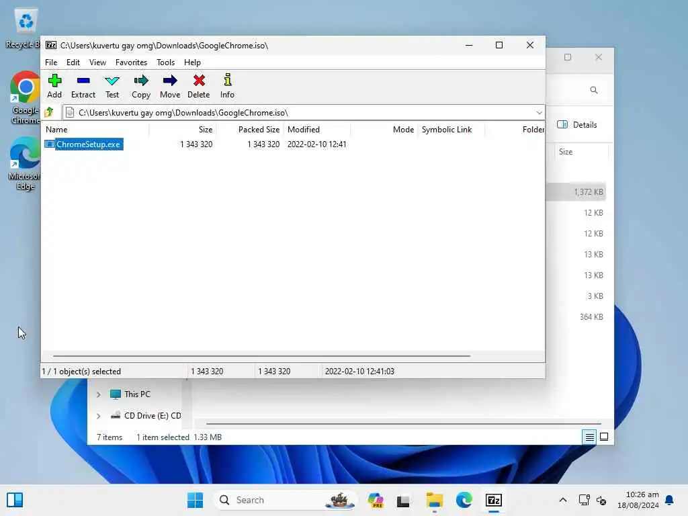
Task: Open Details pane in File Explorer
Action: tap(577, 124)
